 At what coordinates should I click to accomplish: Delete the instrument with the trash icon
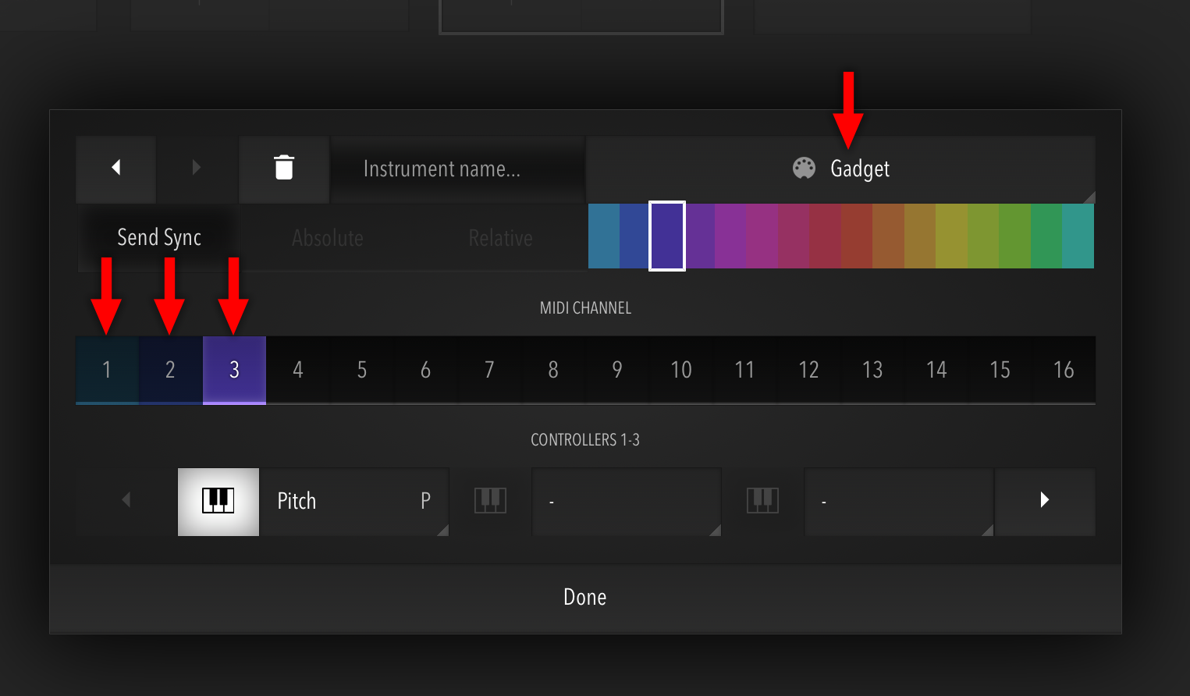coord(284,168)
